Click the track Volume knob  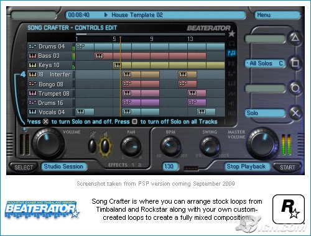click(x=47, y=143)
